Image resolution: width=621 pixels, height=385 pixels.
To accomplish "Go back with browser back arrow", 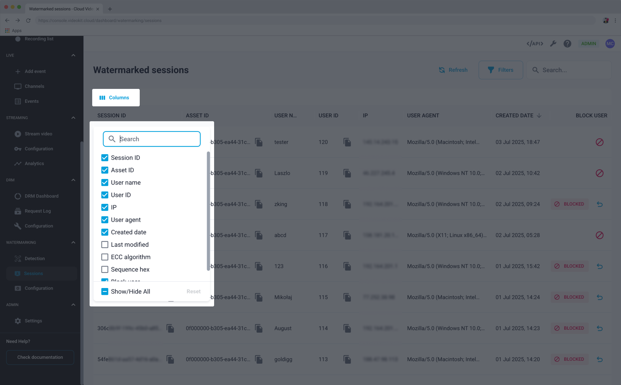I will click(x=7, y=20).
